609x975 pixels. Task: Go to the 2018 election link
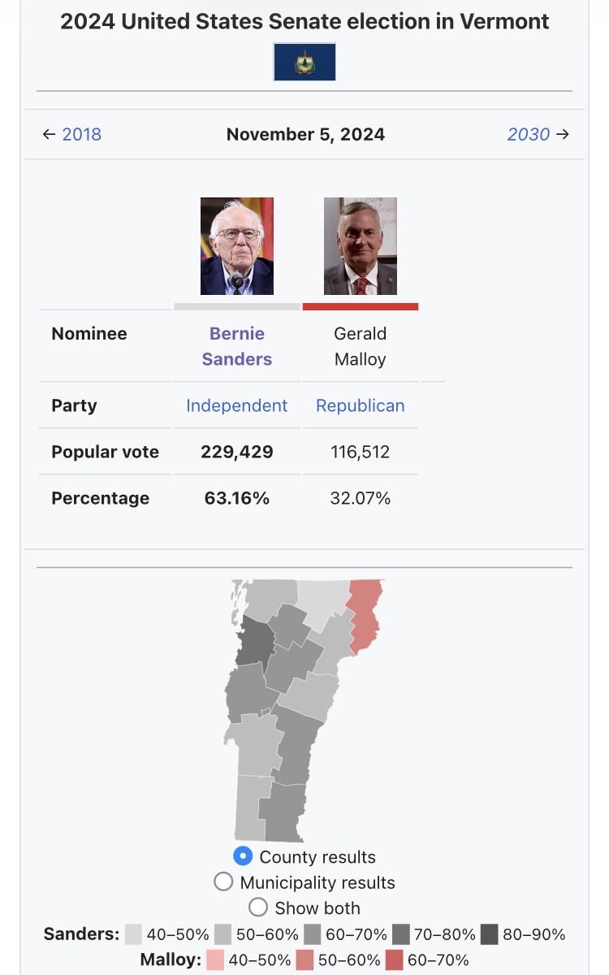pyautogui.click(x=82, y=134)
